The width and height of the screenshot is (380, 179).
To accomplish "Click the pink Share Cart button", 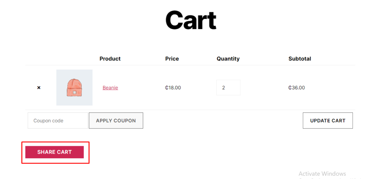I will 55,152.
